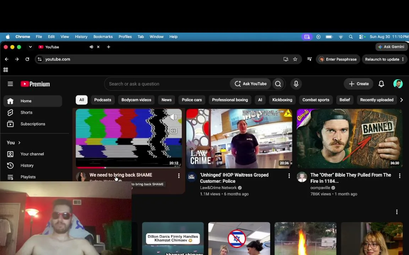Select the Bodycam videos chip
Viewport: 409px width, 255px height.
click(136, 100)
